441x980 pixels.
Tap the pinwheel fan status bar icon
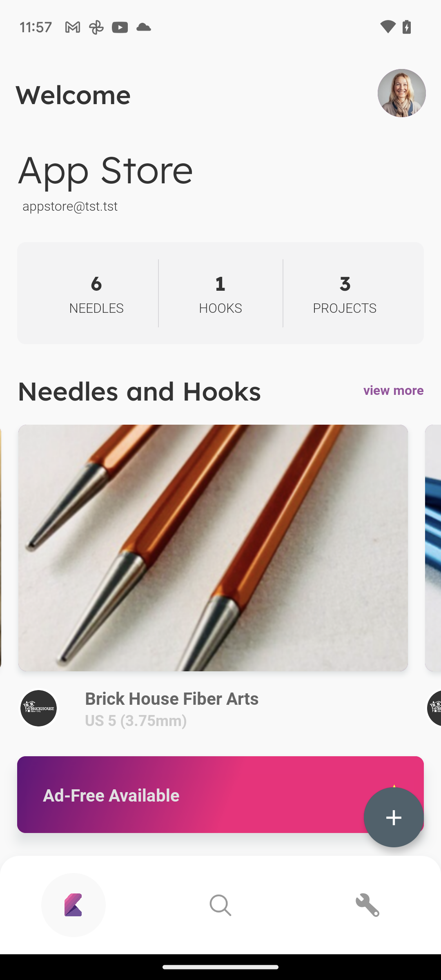point(96,27)
